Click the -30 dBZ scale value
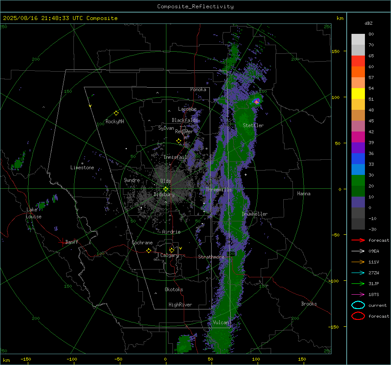The width and height of the screenshot is (391, 365). point(373,229)
